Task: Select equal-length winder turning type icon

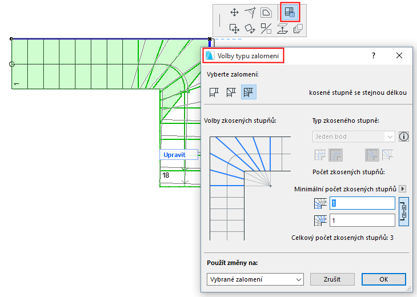Action: click(x=248, y=92)
